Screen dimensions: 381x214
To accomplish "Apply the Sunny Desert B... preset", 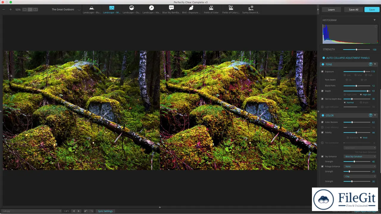I will pos(251,10).
